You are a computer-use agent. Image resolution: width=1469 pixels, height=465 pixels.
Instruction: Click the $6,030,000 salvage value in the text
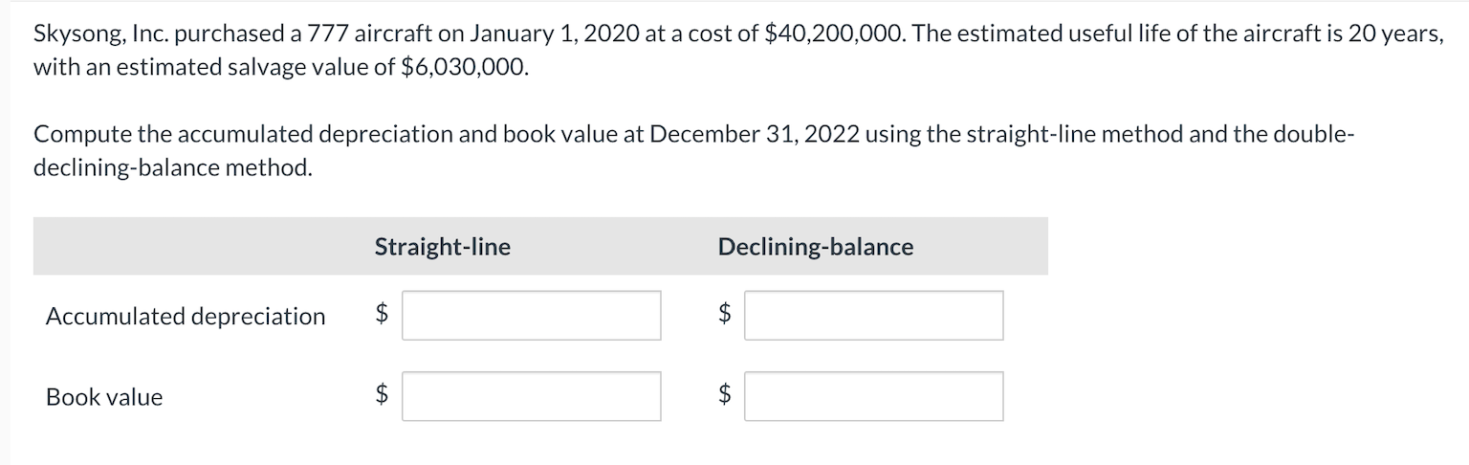click(460, 69)
